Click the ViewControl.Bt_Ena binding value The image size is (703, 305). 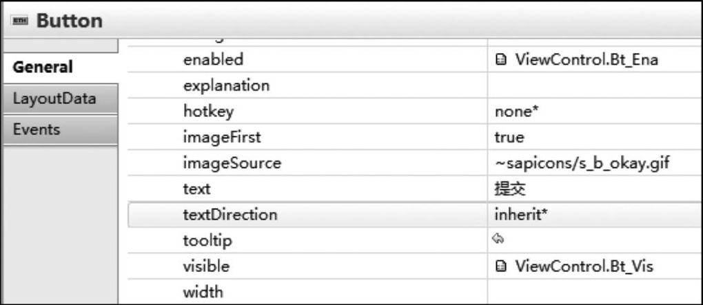pyautogui.click(x=587, y=60)
